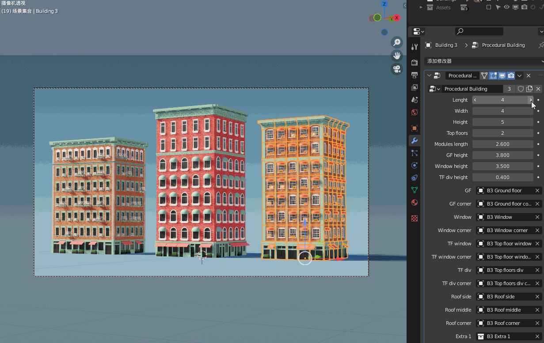
Task: Click the modifier panel drag grip handle
Action: click(540, 76)
